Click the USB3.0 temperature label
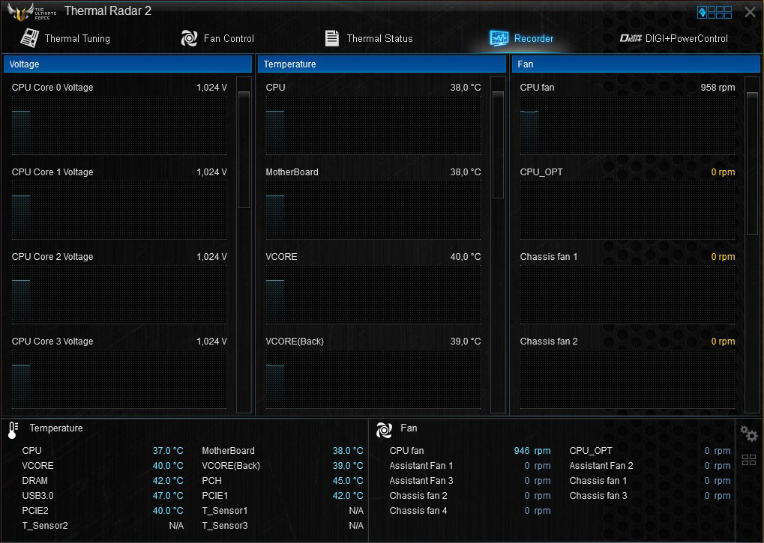This screenshot has height=543, width=764. point(37,496)
